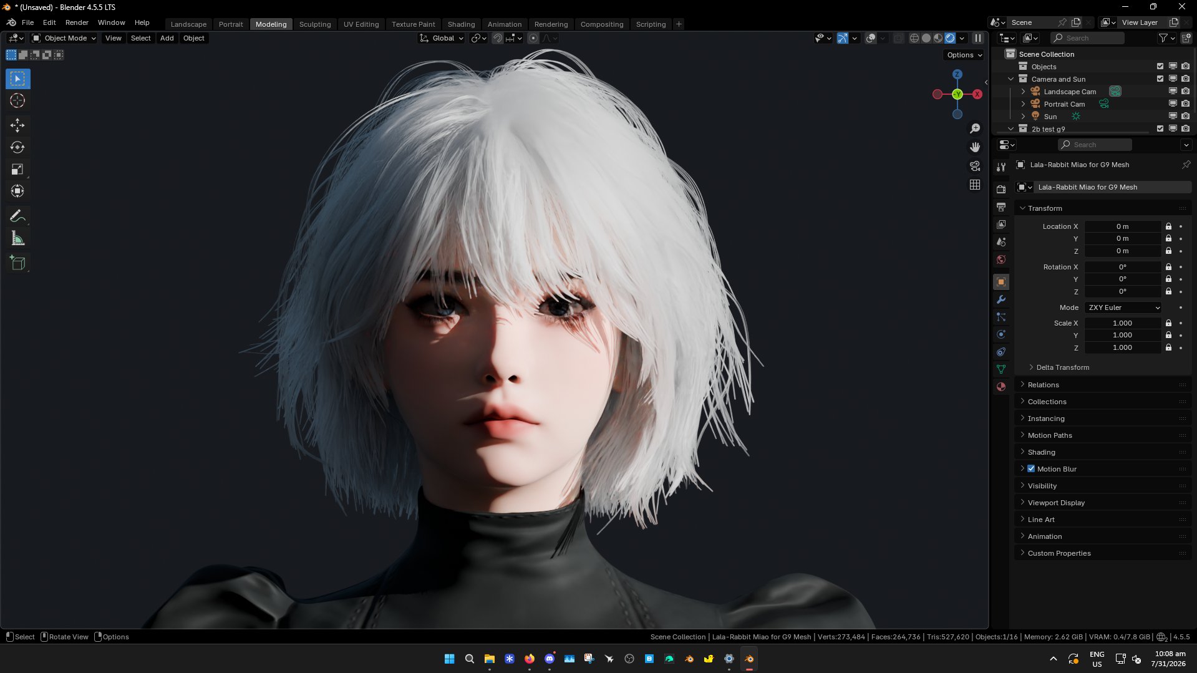Open the View Layer properties tab
This screenshot has width=1197, height=673.
coord(1001,225)
